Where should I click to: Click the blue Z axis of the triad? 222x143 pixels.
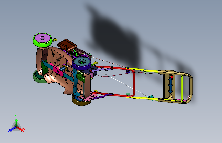13,129
